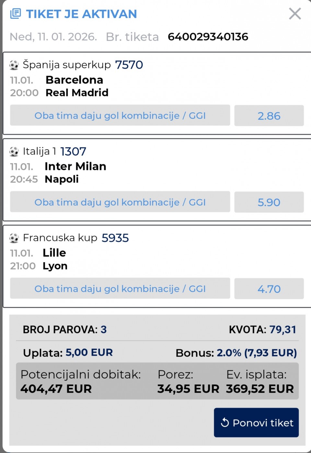Screen dimensions: 311x453
Task: Click the KVOTA 79,31 total odds
Action: pos(262,329)
